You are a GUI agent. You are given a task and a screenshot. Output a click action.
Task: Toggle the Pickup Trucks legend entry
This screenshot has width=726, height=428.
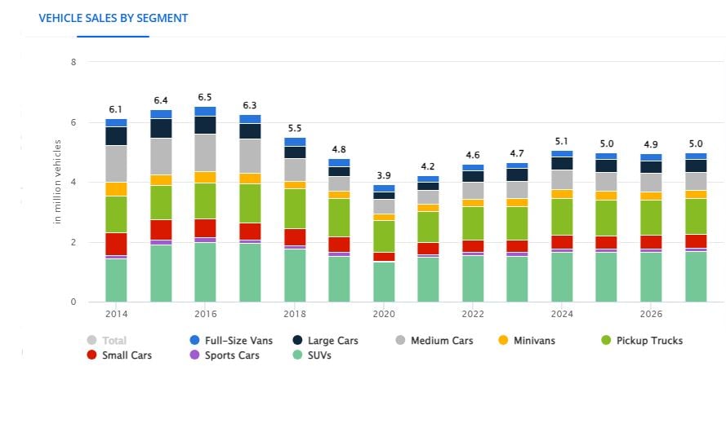[642, 341]
